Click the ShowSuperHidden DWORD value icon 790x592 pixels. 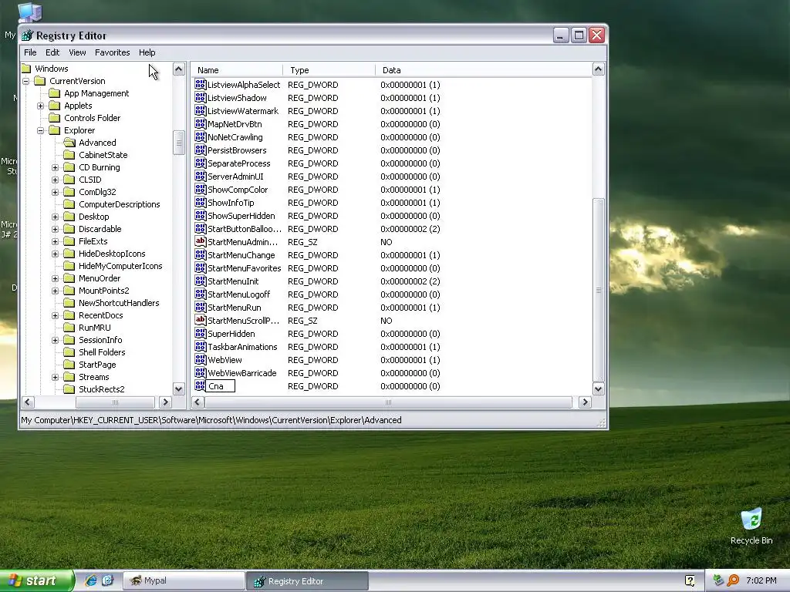[201, 216]
